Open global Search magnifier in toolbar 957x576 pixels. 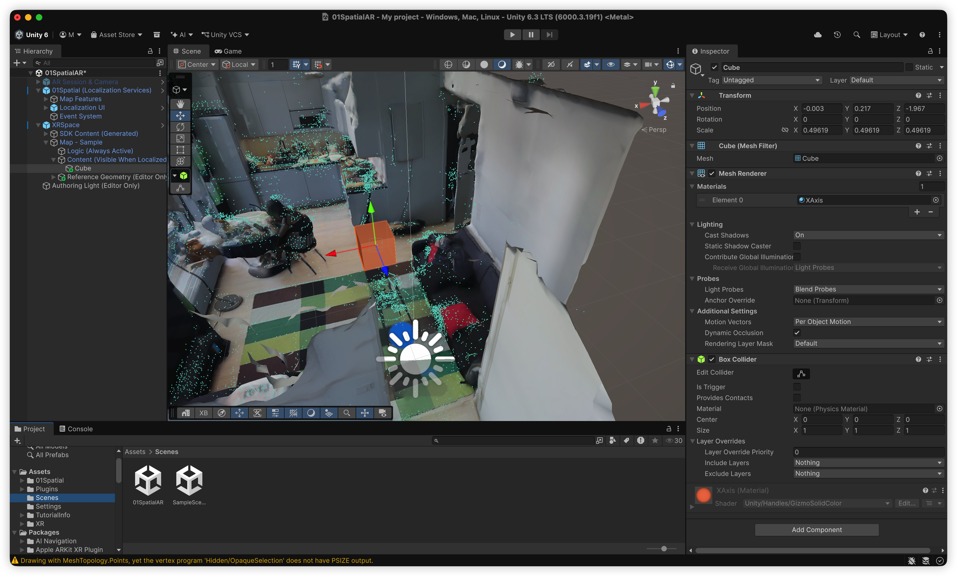click(x=856, y=34)
